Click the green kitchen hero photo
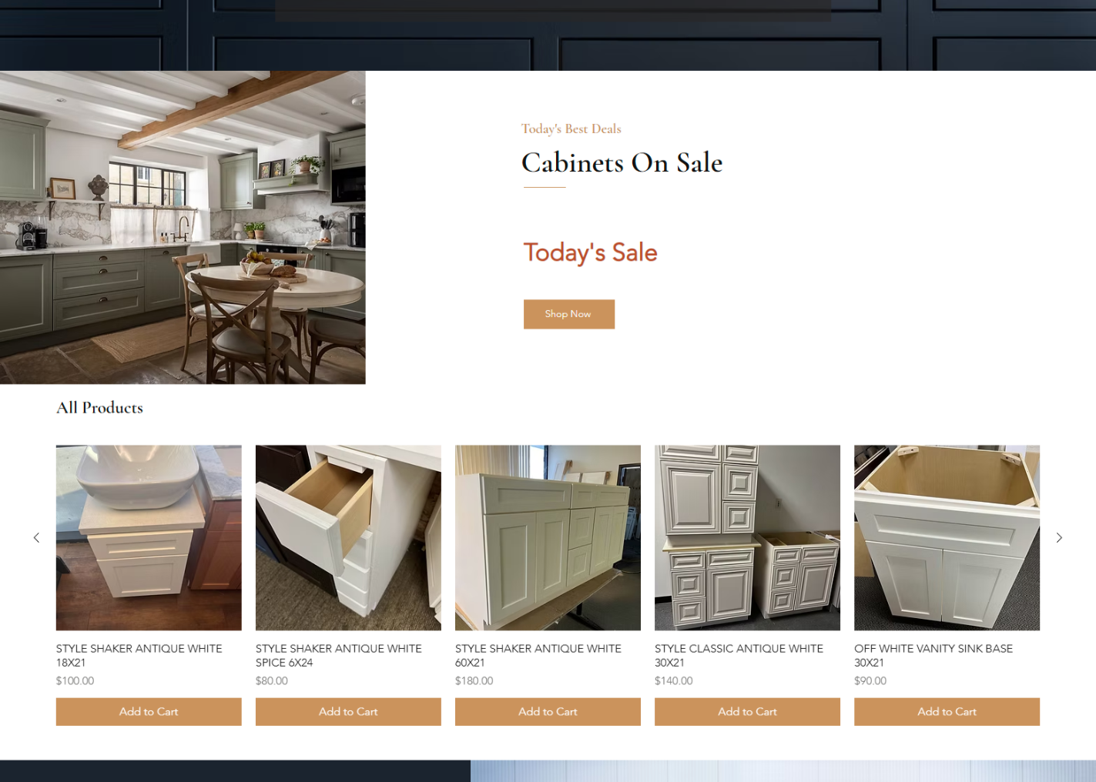 tap(183, 228)
